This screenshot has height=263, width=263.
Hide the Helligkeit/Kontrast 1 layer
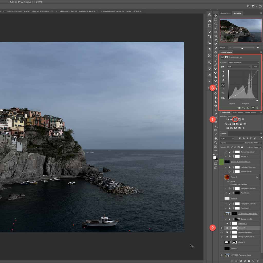221,237
